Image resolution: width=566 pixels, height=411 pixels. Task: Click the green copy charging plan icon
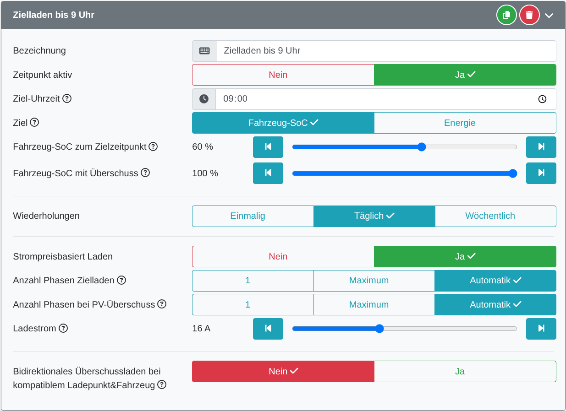506,15
